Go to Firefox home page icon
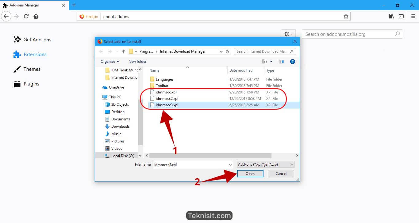Viewport: 419px width, 223px height. (x=36, y=16)
